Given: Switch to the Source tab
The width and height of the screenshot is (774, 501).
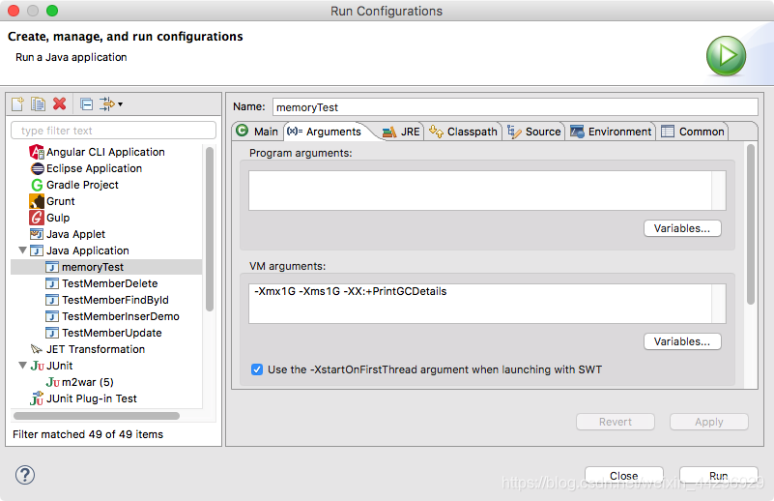Looking at the screenshot, I should pyautogui.click(x=534, y=132).
